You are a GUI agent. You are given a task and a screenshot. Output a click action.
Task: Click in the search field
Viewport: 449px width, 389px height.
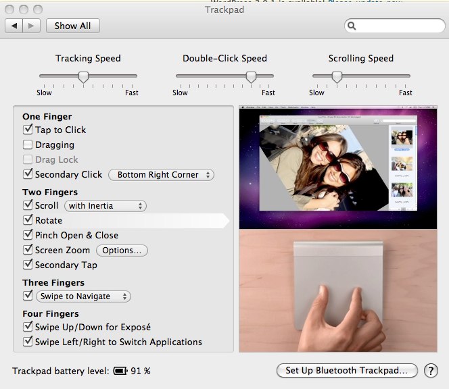click(x=395, y=26)
